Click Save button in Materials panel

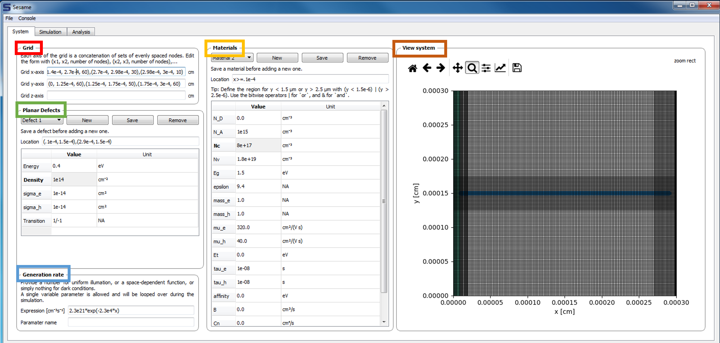[322, 58]
